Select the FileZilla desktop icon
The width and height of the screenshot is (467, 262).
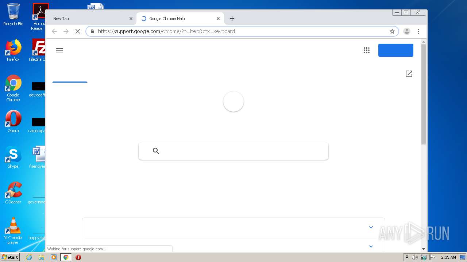[37, 50]
